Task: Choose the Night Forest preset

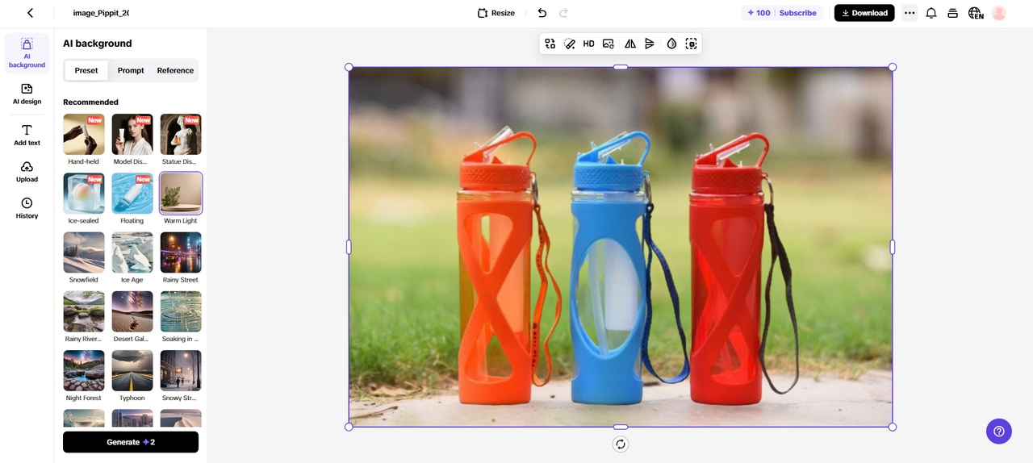Action: tap(84, 370)
